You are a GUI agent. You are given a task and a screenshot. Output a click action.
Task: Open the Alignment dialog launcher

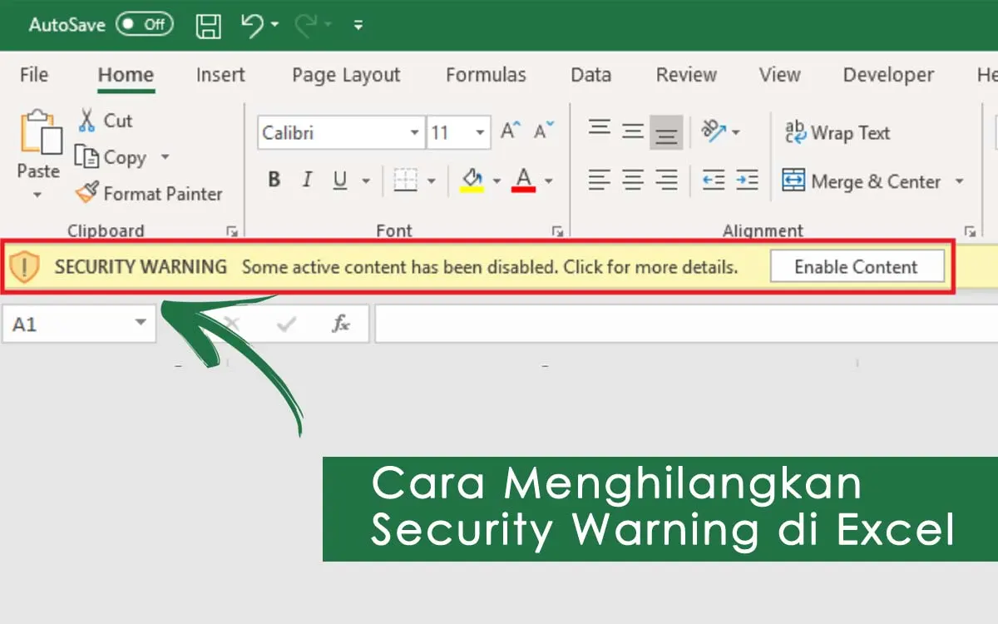969,231
